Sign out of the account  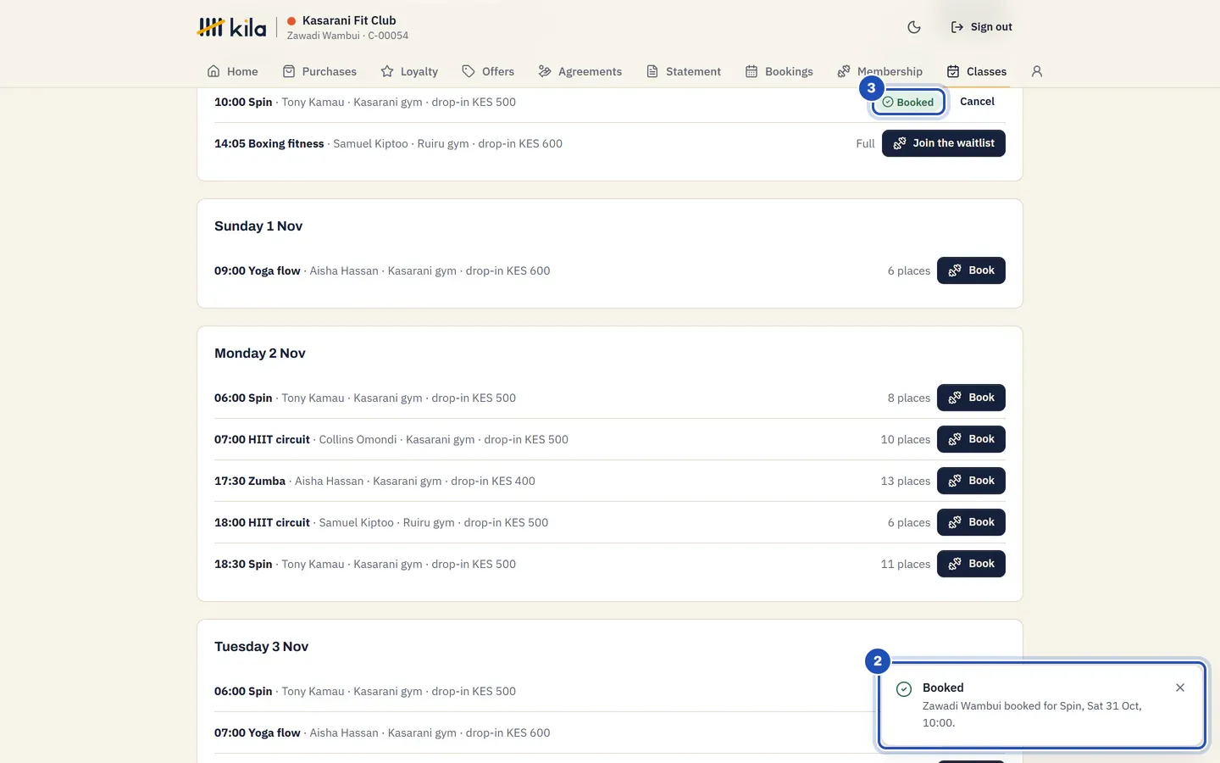pyautogui.click(x=981, y=27)
